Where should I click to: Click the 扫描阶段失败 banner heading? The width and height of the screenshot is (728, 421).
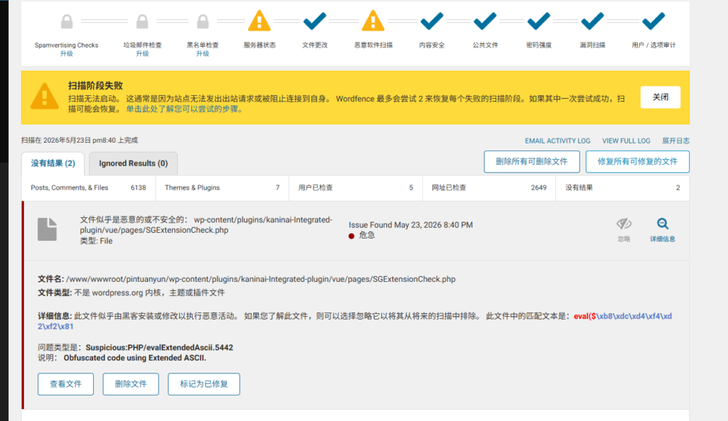tap(95, 86)
